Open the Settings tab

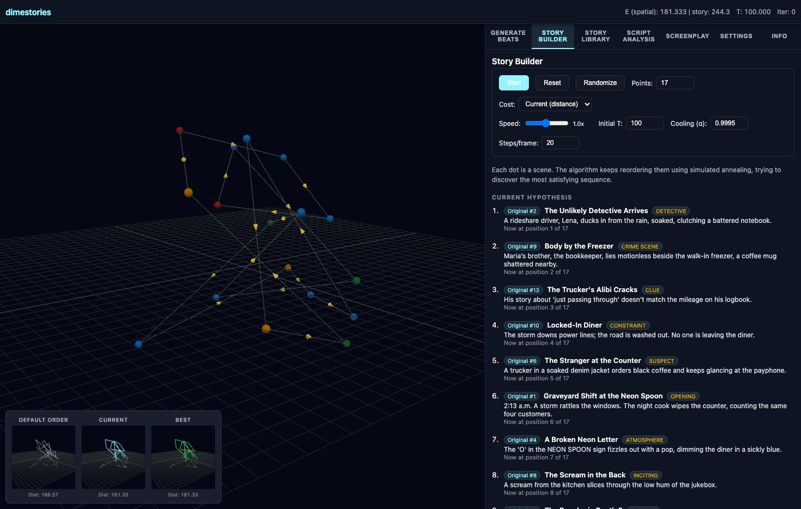coord(736,36)
